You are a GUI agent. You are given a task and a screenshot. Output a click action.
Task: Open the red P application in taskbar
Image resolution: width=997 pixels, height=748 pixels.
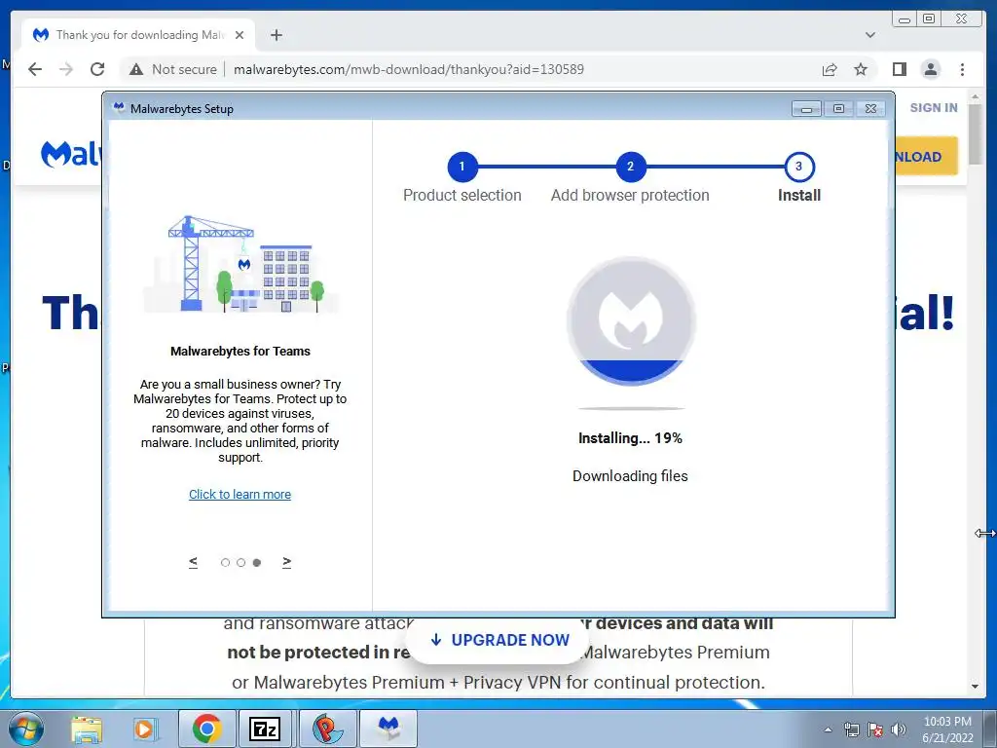click(x=327, y=729)
